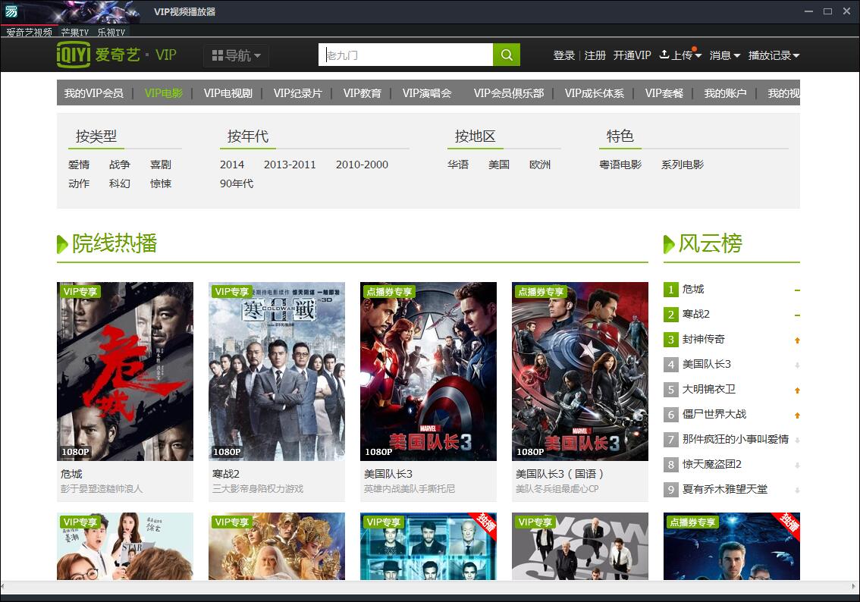Filter by 华语 region
This screenshot has width=860, height=602.
tap(458, 165)
